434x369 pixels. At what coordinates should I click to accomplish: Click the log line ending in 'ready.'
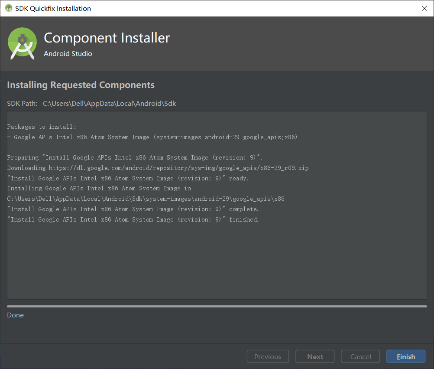[x=128, y=178]
